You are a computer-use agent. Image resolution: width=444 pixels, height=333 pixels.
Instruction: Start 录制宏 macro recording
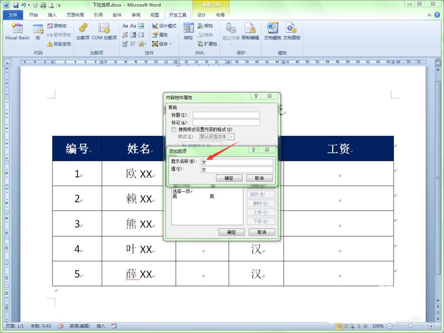(x=57, y=26)
